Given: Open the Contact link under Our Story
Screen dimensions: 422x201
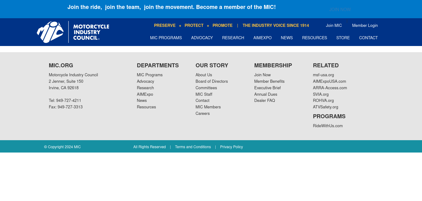Looking at the screenshot, I should (x=202, y=101).
